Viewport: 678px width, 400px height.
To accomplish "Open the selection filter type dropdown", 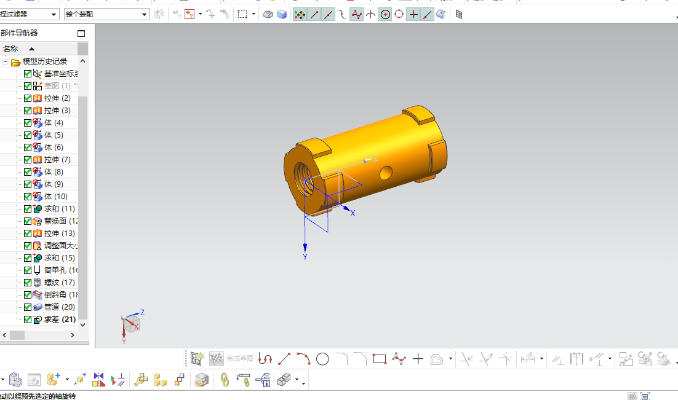I will [54, 14].
